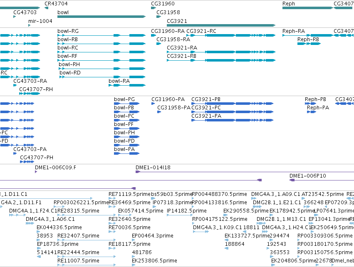Click EST RE11007.5prime
354x267 pixels.
click(87, 265)
